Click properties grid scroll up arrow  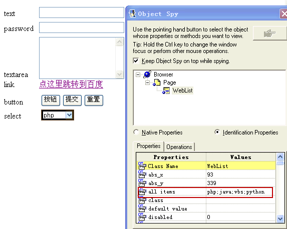click(280, 156)
